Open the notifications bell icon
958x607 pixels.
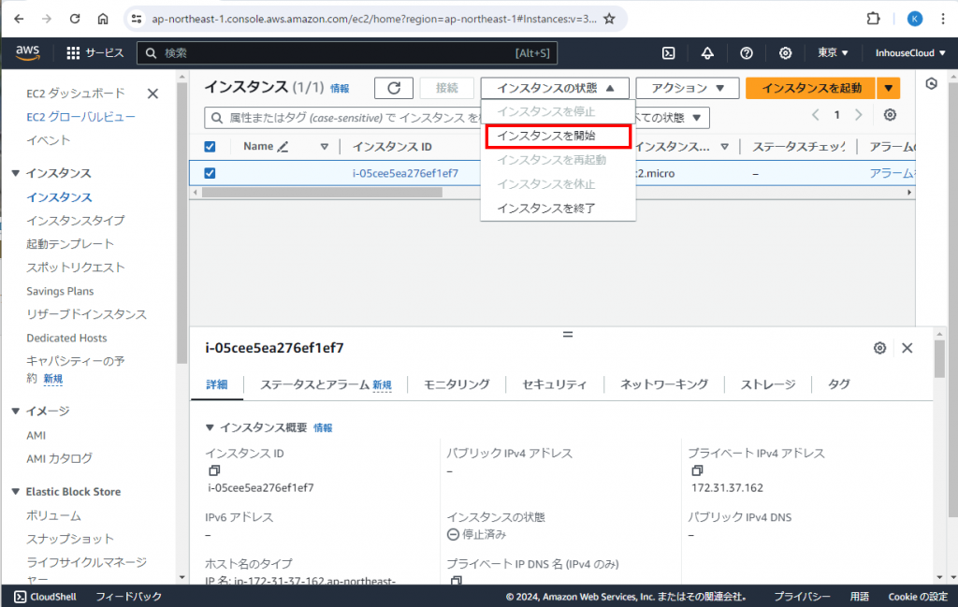pyautogui.click(x=707, y=53)
